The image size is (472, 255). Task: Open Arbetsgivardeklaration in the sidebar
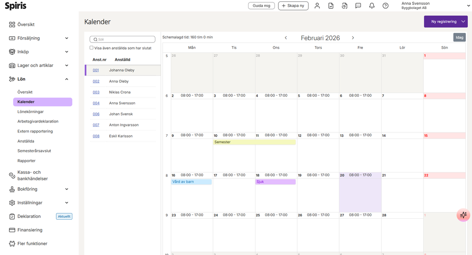(x=38, y=121)
